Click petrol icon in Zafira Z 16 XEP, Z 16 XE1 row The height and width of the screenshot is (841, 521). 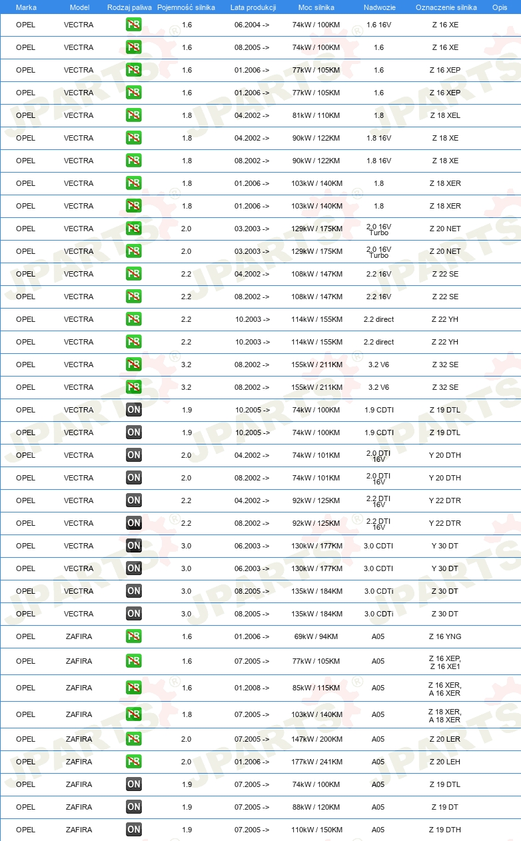tap(134, 661)
